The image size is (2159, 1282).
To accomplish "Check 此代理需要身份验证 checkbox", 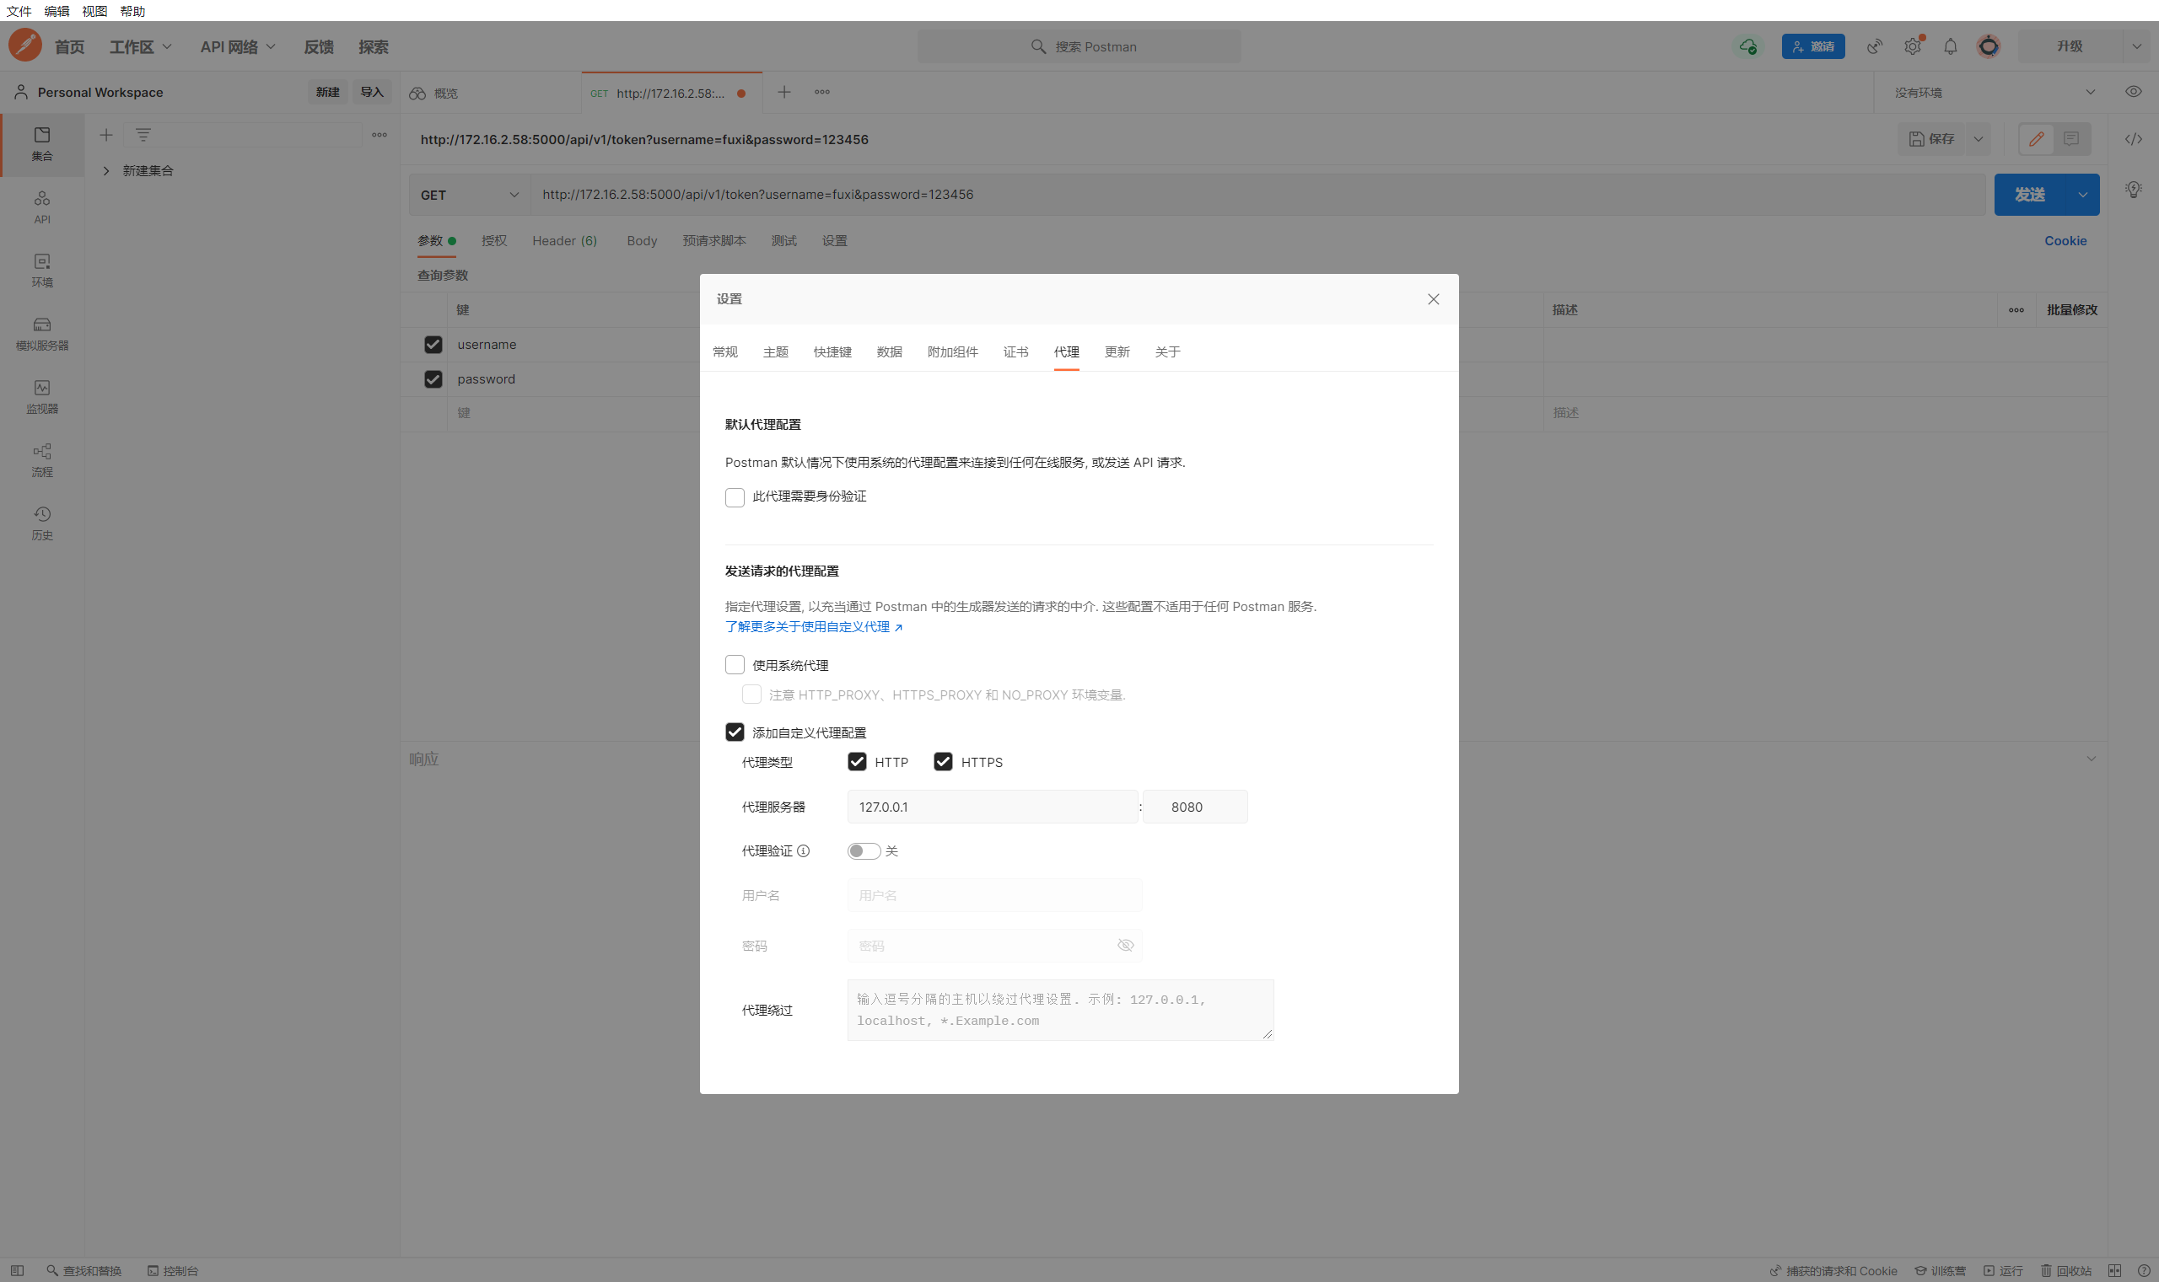I will click(x=735, y=497).
